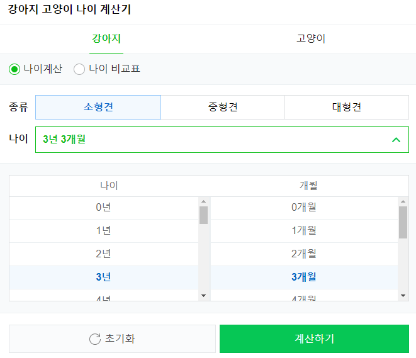Pick 3개월 in the month list

click(304, 277)
